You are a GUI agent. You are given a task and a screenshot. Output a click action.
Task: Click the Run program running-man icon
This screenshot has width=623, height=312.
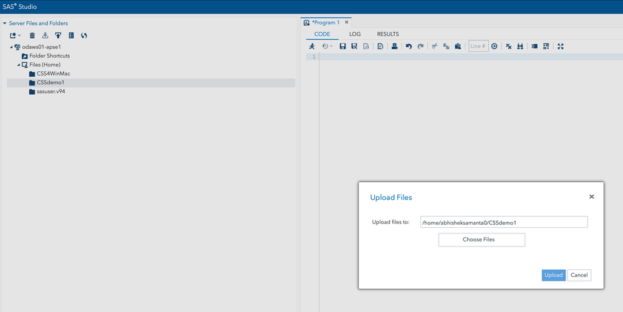312,46
